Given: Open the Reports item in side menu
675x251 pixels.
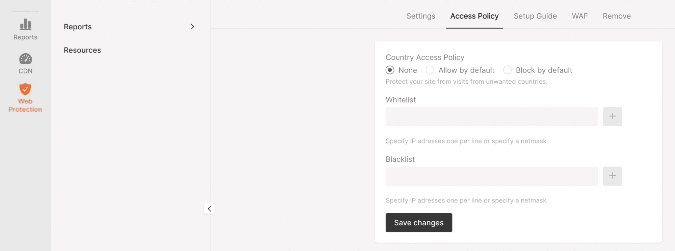Looking at the screenshot, I should pos(78,27).
